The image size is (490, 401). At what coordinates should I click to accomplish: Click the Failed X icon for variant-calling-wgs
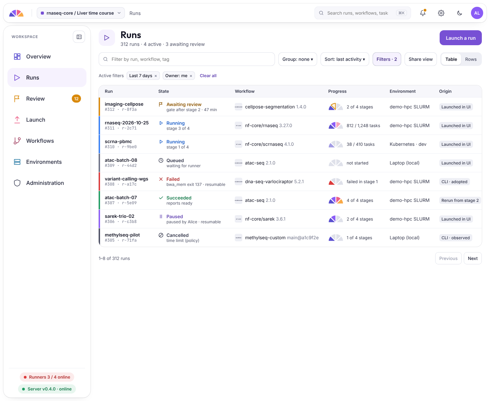coord(161,179)
